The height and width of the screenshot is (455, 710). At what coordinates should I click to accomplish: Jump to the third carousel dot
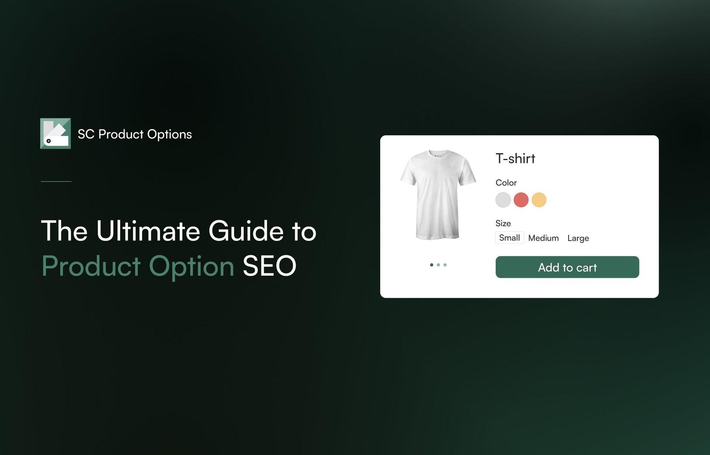coord(445,265)
